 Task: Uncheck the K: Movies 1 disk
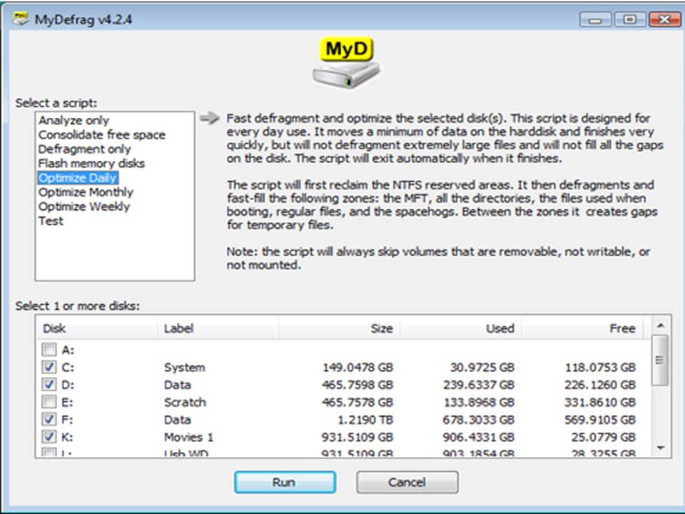coord(49,437)
